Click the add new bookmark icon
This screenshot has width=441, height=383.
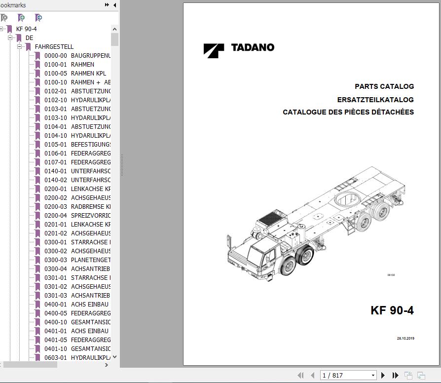(22, 17)
